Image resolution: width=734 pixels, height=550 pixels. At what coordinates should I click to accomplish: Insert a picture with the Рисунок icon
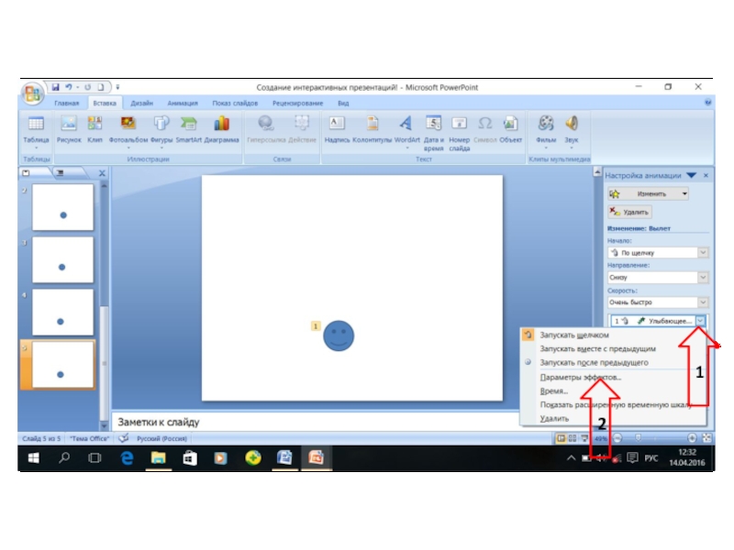[x=69, y=127]
